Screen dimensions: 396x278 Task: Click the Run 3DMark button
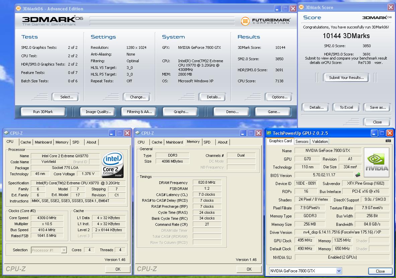pos(43,112)
